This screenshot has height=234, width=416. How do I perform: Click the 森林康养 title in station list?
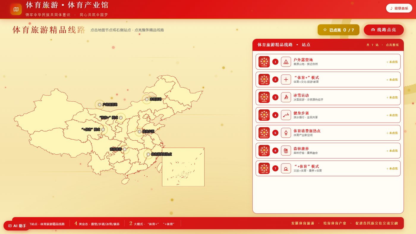301,149
